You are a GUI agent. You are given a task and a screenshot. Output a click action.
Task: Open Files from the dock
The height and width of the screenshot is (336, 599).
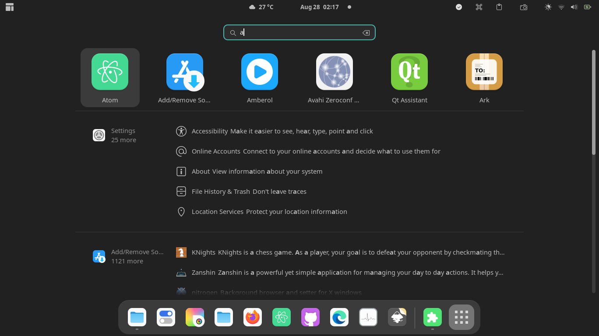pyautogui.click(x=137, y=317)
